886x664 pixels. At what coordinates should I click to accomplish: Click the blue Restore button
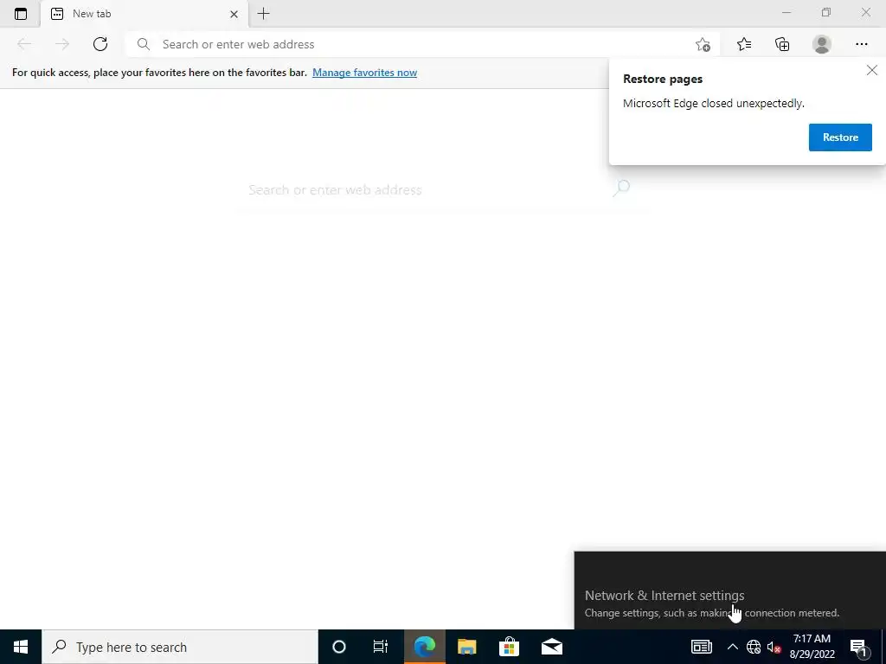pos(840,137)
